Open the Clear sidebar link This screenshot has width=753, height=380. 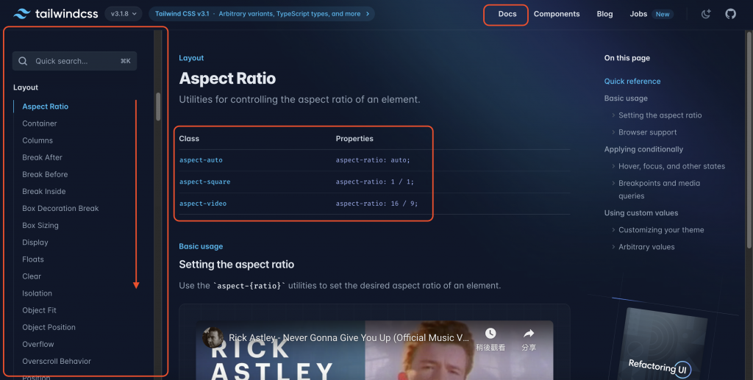[x=32, y=276]
